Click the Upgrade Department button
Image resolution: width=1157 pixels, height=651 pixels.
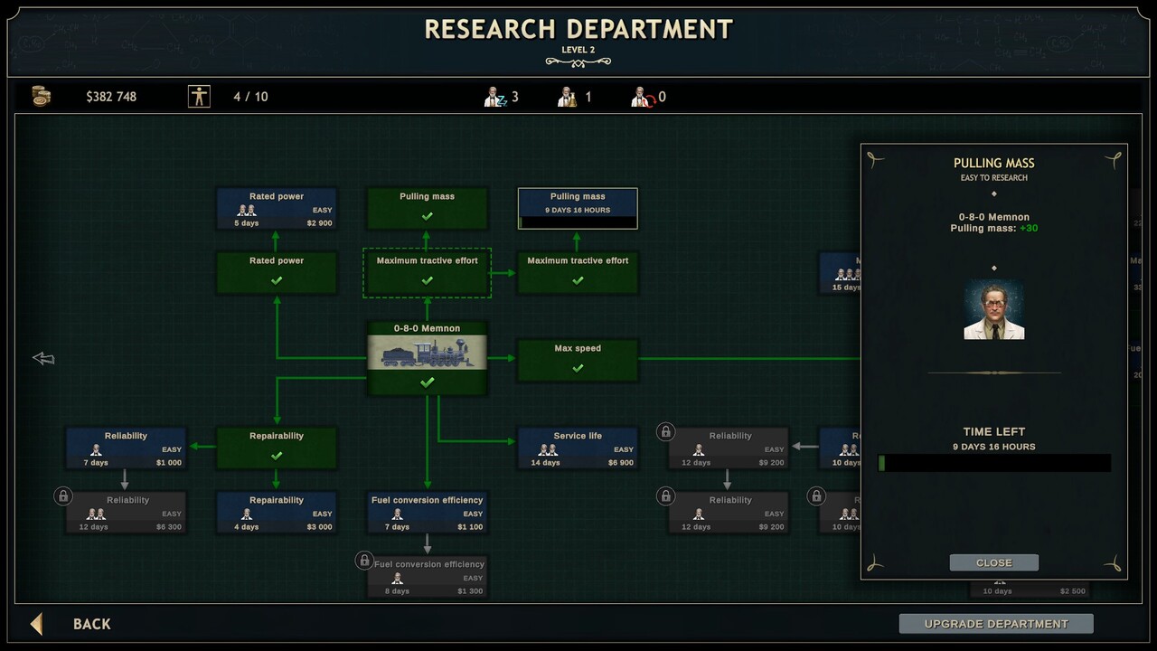tap(995, 624)
